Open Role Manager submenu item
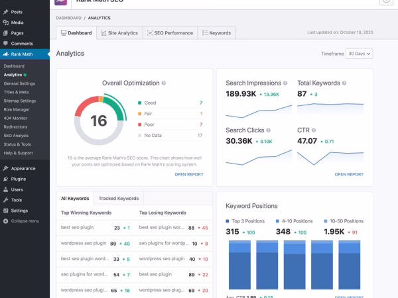398x298 pixels. [17, 110]
